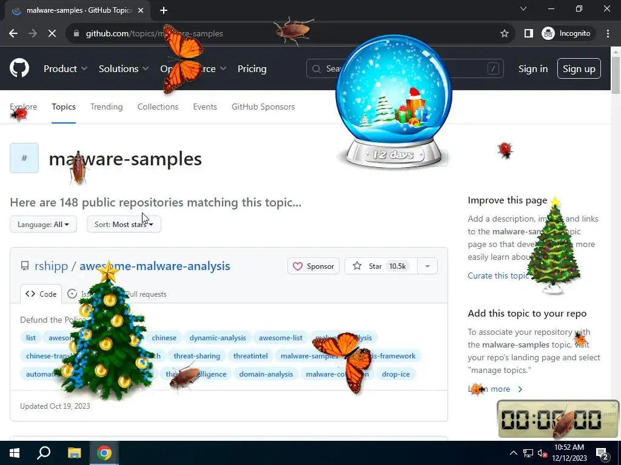Open the Collections tab
Image resolution: width=621 pixels, height=465 pixels.
[158, 107]
